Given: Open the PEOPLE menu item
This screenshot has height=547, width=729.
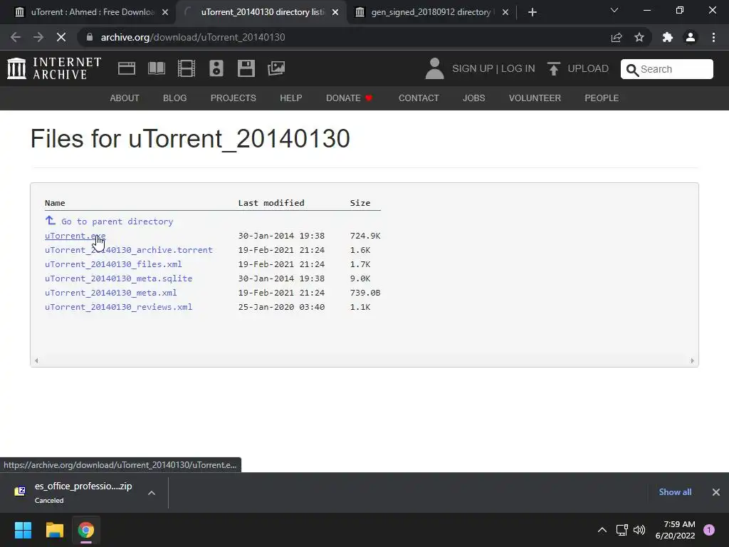Looking at the screenshot, I should [x=602, y=98].
